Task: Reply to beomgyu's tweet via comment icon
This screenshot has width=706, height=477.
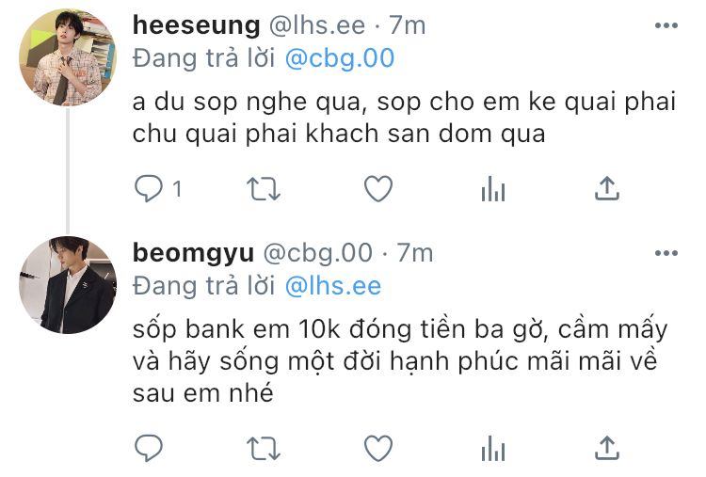Action: [149, 448]
